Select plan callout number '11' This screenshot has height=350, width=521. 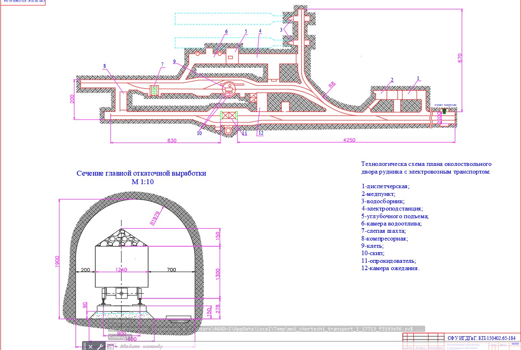(244, 133)
